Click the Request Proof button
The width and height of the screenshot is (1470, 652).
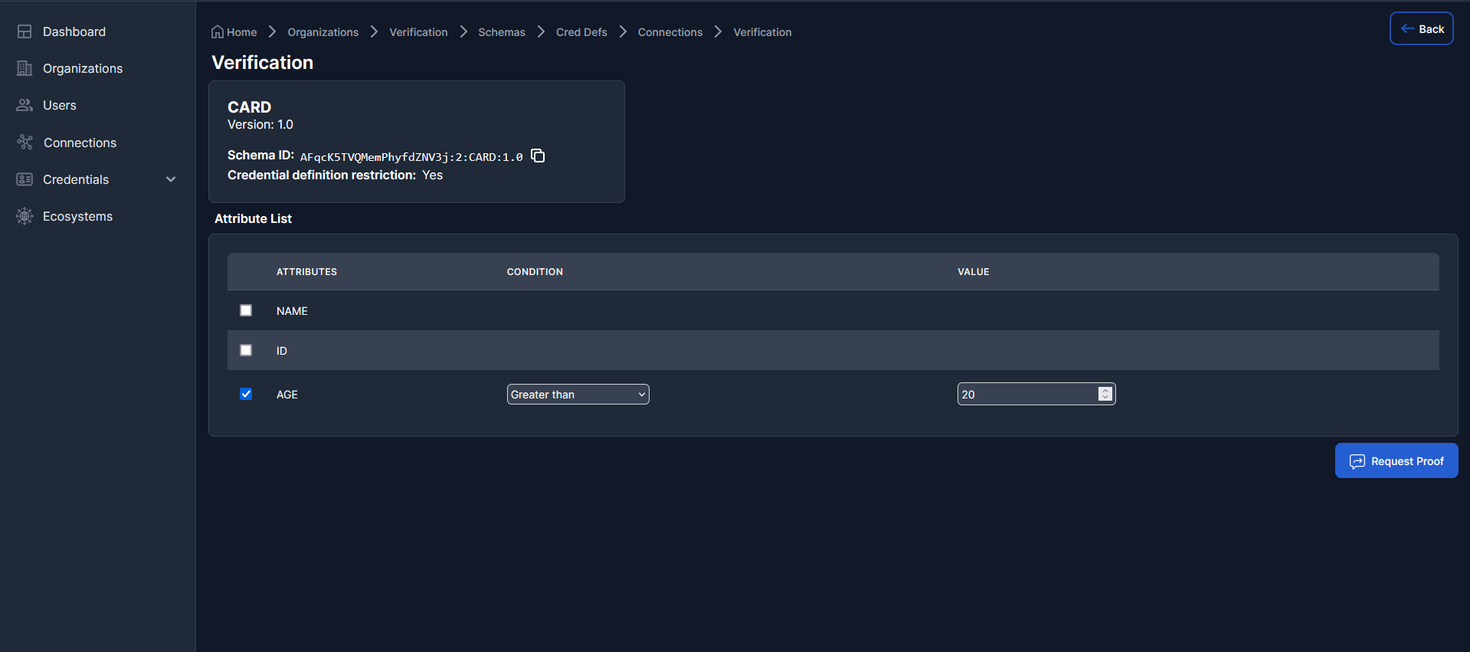coord(1396,460)
